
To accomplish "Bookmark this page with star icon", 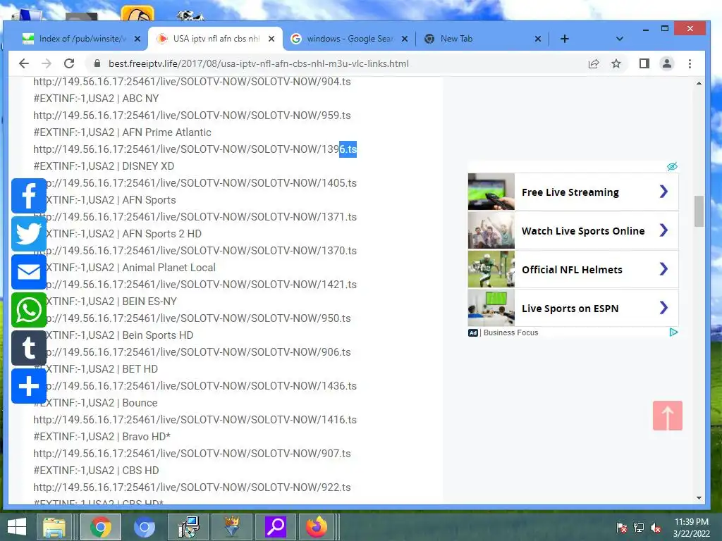I will [x=616, y=63].
